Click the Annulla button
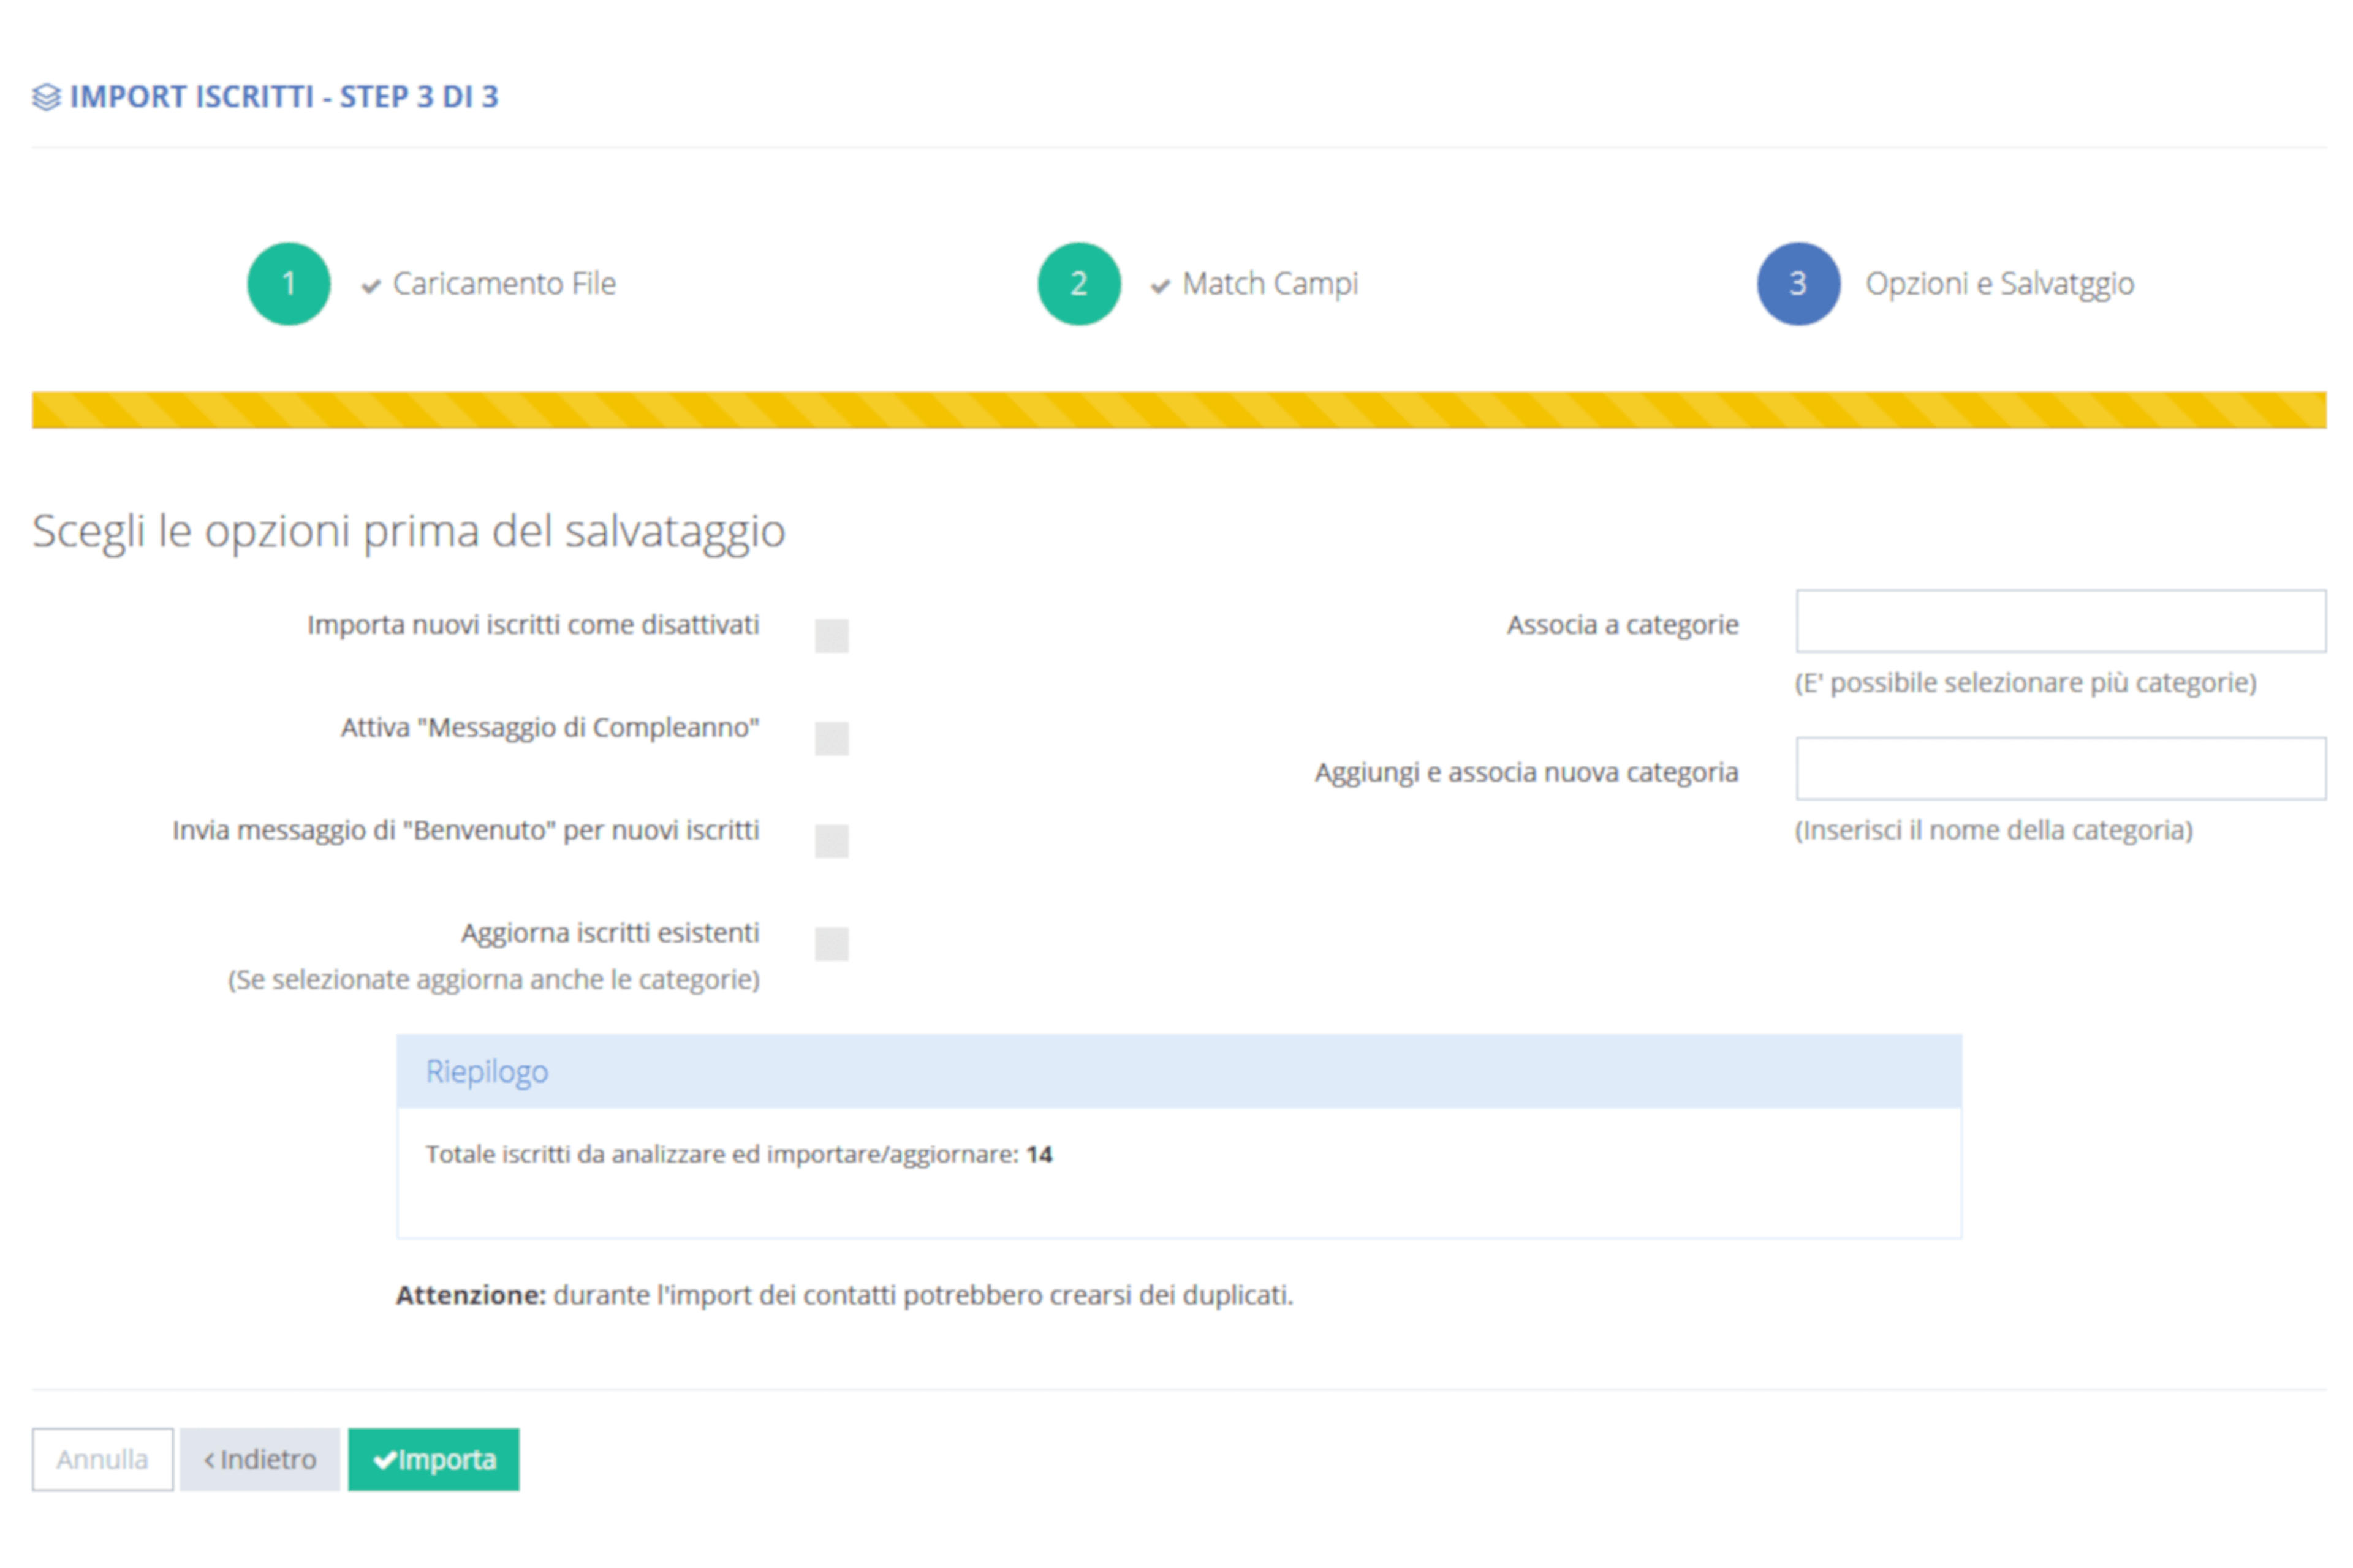This screenshot has height=1568, width=2353. pos(103,1460)
